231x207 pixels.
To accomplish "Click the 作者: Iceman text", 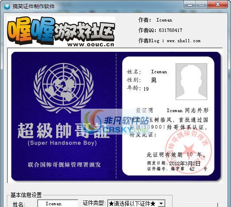I will [x=155, y=20].
